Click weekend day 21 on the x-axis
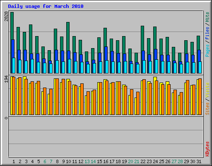 (x=137, y=161)
